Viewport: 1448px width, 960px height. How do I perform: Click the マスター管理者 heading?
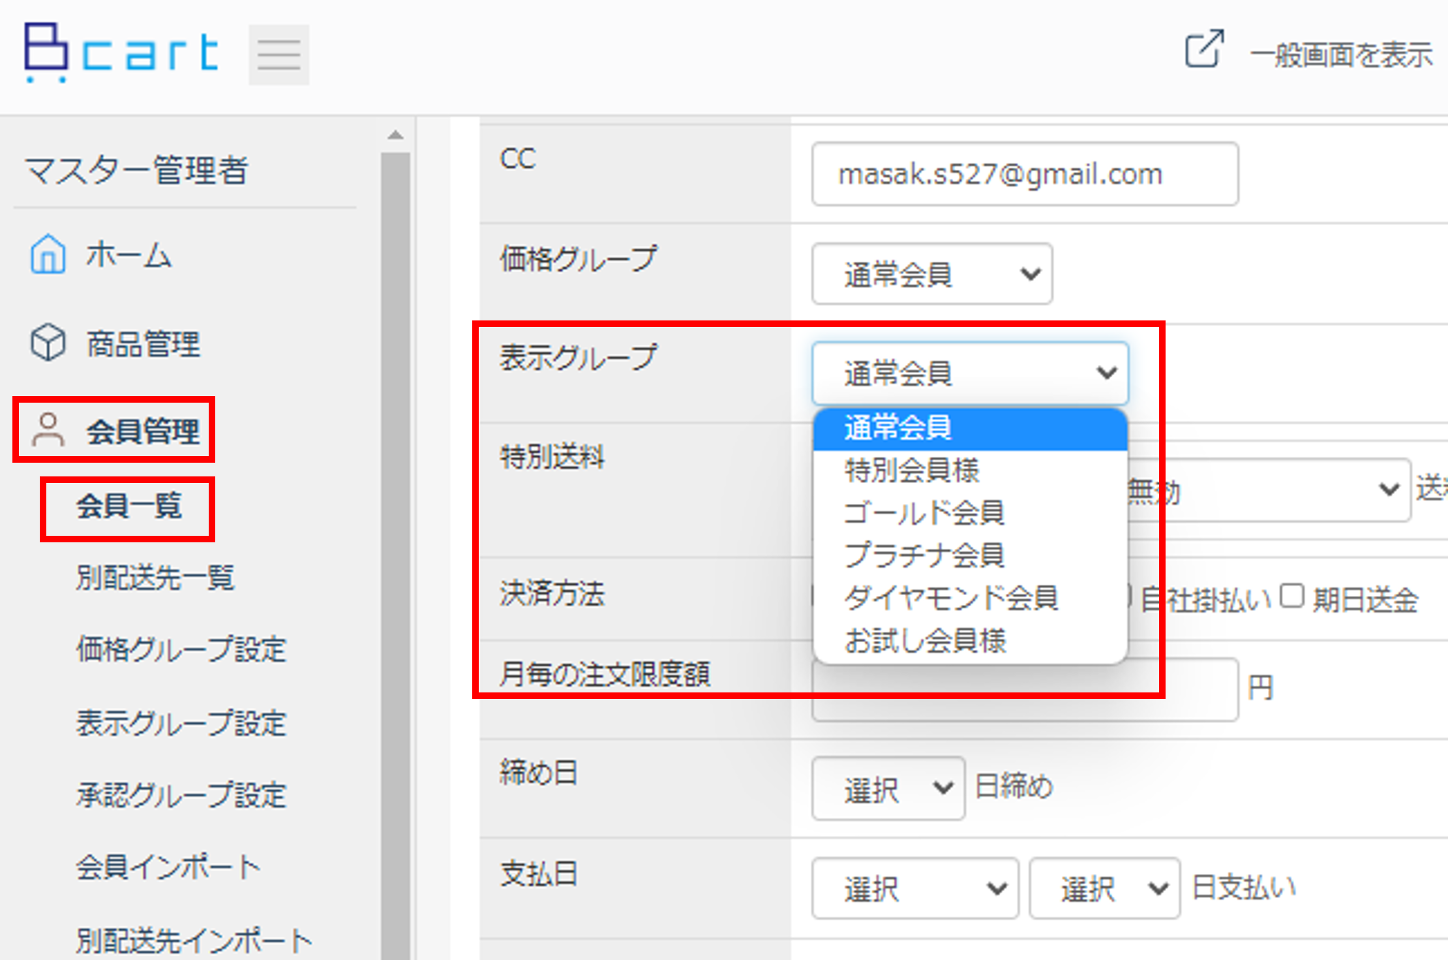pos(137,170)
